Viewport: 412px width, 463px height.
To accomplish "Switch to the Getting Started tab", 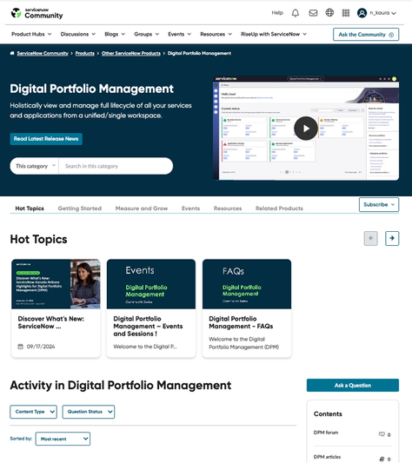I will pyautogui.click(x=79, y=208).
